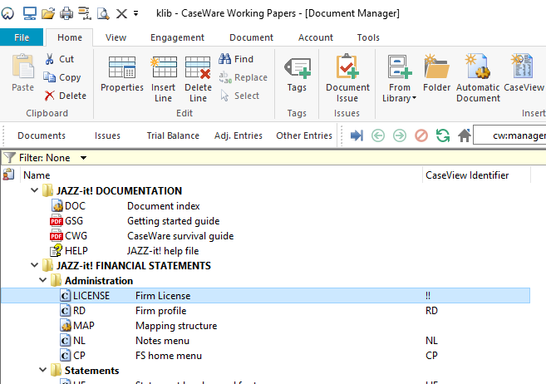Select the RD Firm profile document

(265, 311)
